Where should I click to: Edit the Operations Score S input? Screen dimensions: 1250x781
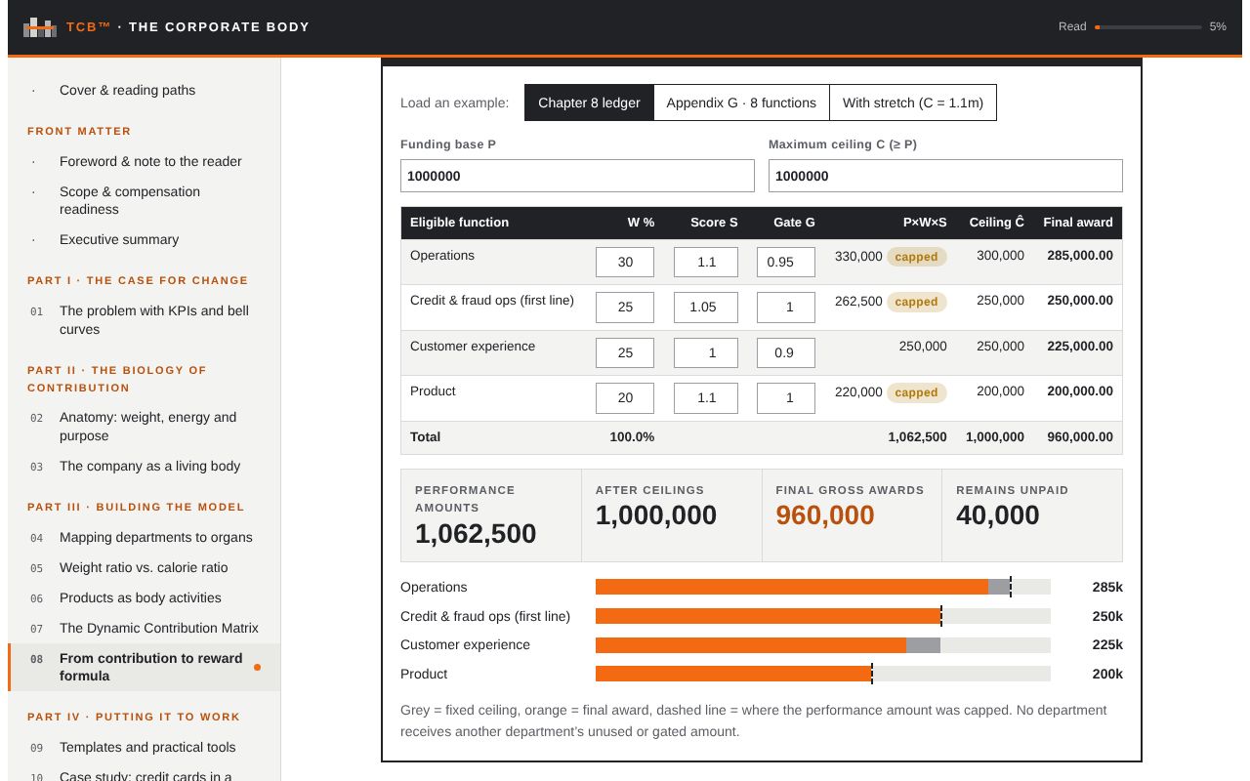click(x=706, y=262)
